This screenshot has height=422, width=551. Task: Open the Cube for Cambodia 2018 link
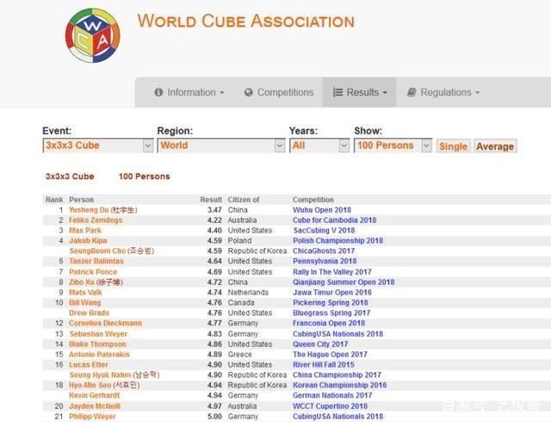click(x=335, y=220)
